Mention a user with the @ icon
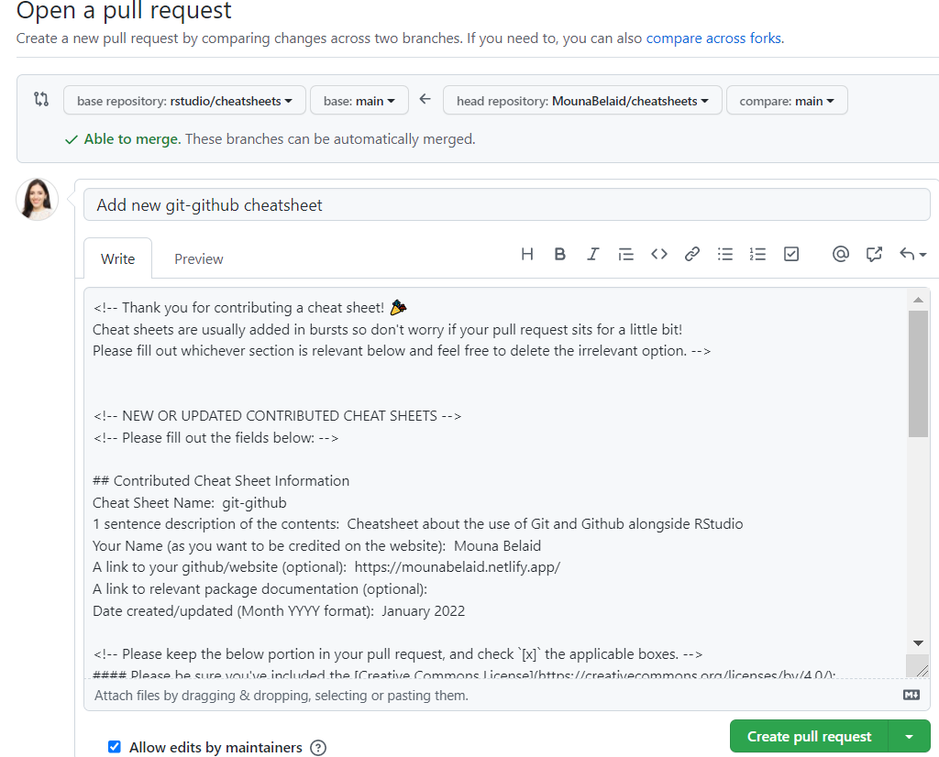The height and width of the screenshot is (757, 939). tap(841, 255)
